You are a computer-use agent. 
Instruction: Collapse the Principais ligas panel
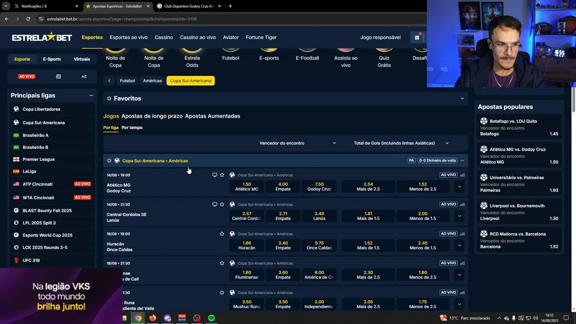click(x=91, y=95)
